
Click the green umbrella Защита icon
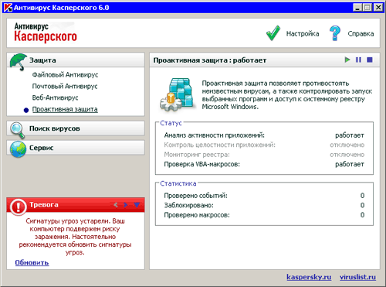click(x=18, y=62)
